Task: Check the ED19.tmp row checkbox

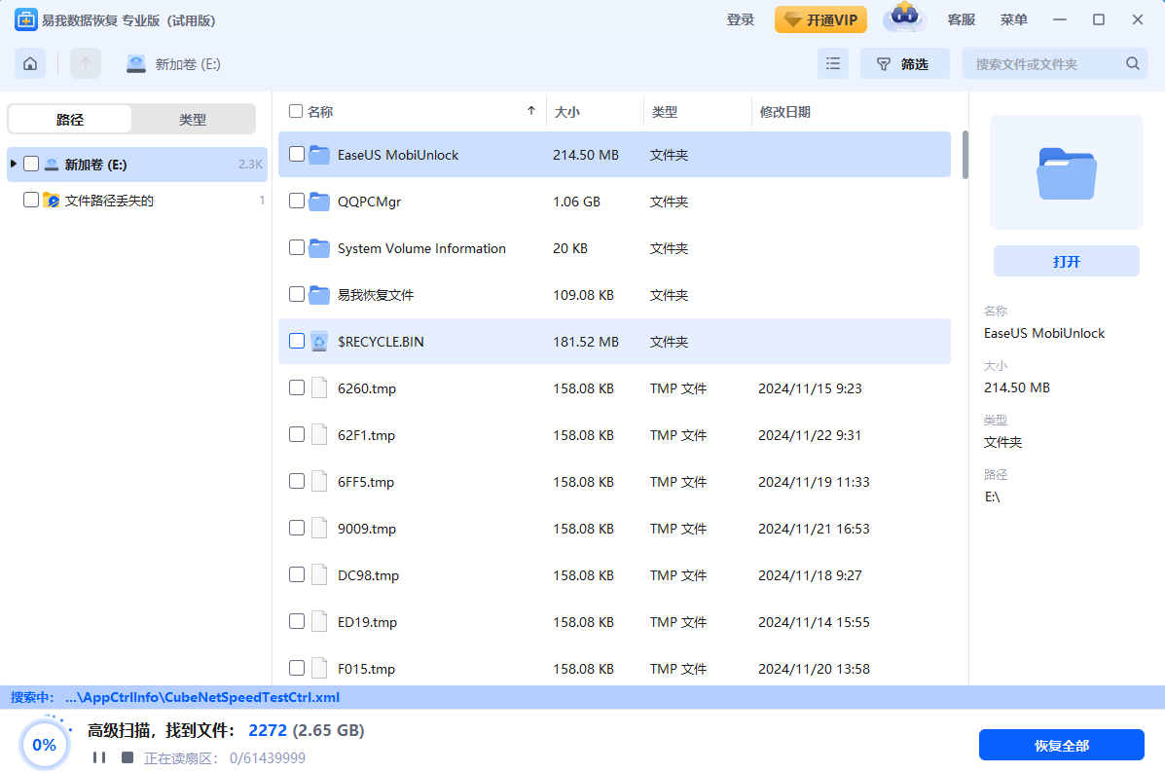Action: coord(297,622)
